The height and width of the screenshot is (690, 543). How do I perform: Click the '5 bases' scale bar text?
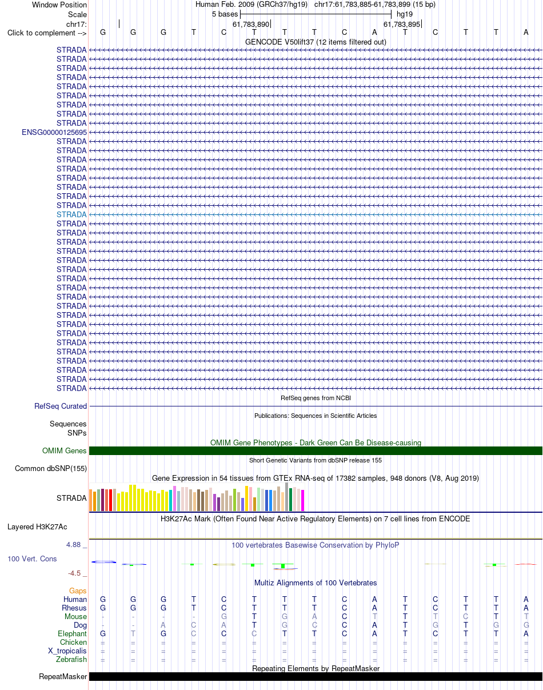(225, 14)
